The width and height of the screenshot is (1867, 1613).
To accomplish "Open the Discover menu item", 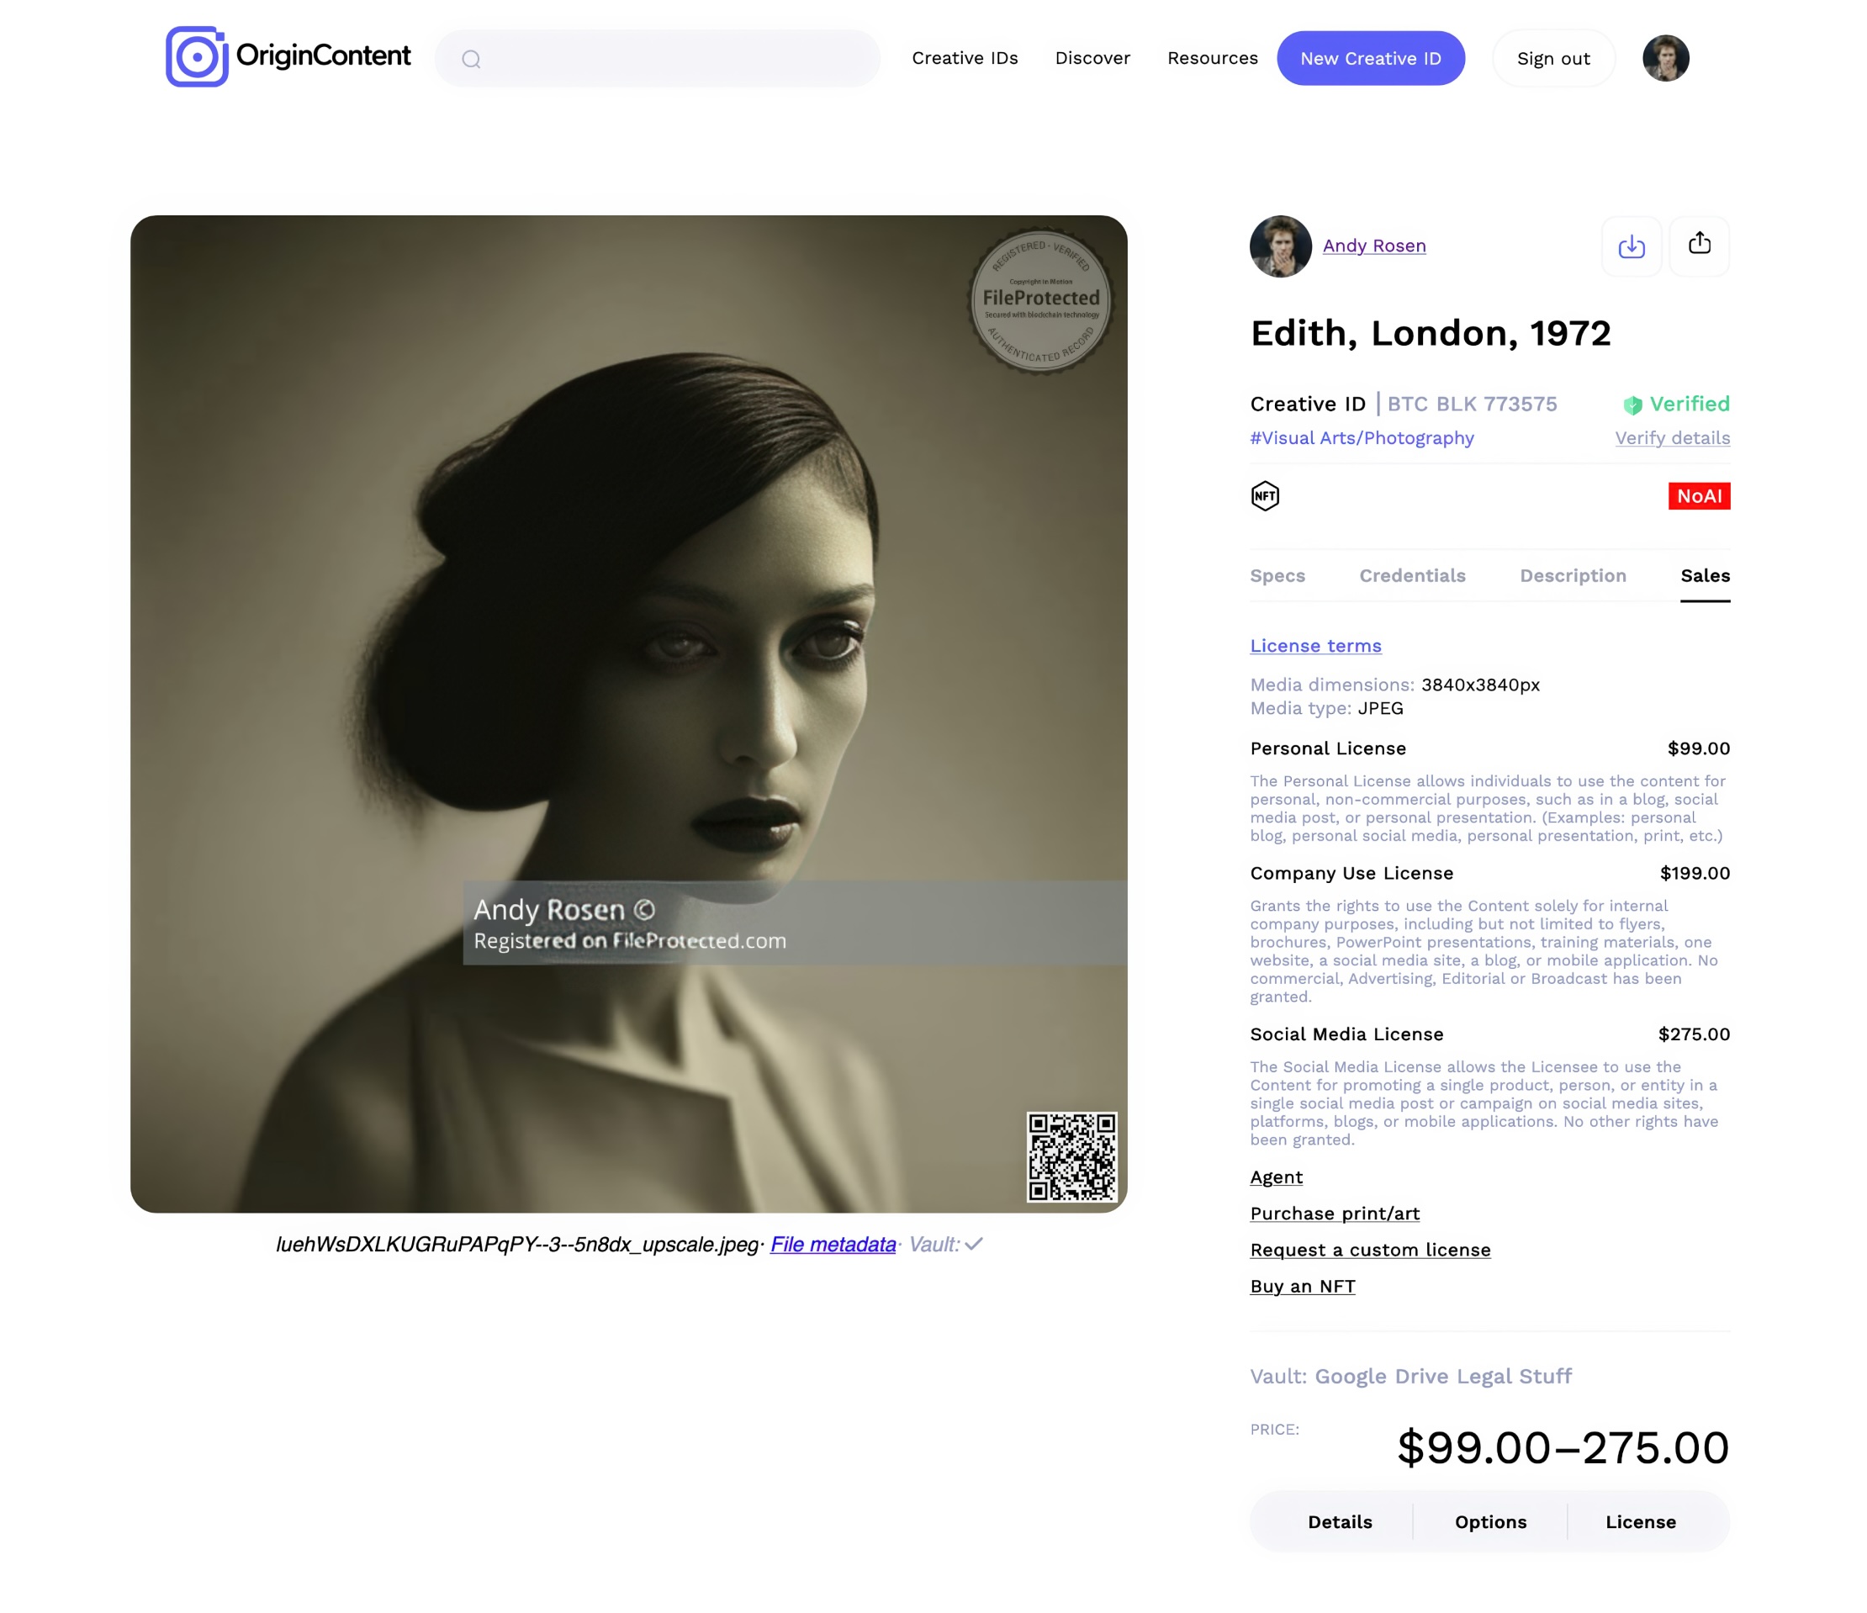I will click(x=1092, y=59).
